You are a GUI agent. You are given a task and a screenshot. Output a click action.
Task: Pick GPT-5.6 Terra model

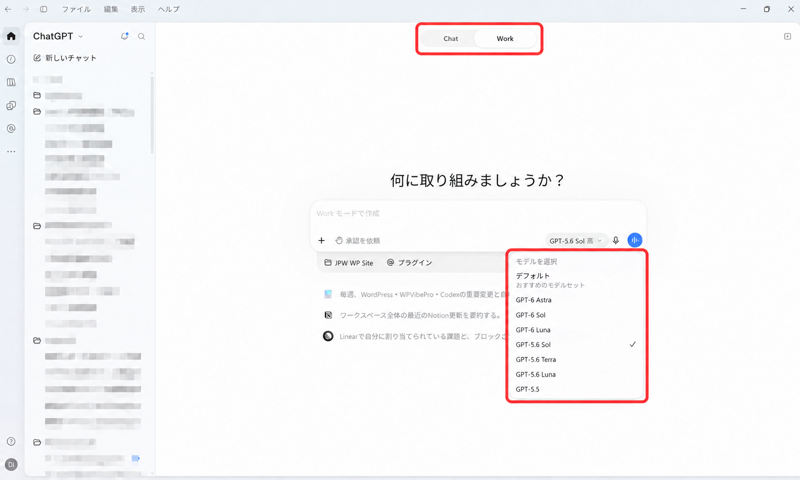pyautogui.click(x=576, y=359)
